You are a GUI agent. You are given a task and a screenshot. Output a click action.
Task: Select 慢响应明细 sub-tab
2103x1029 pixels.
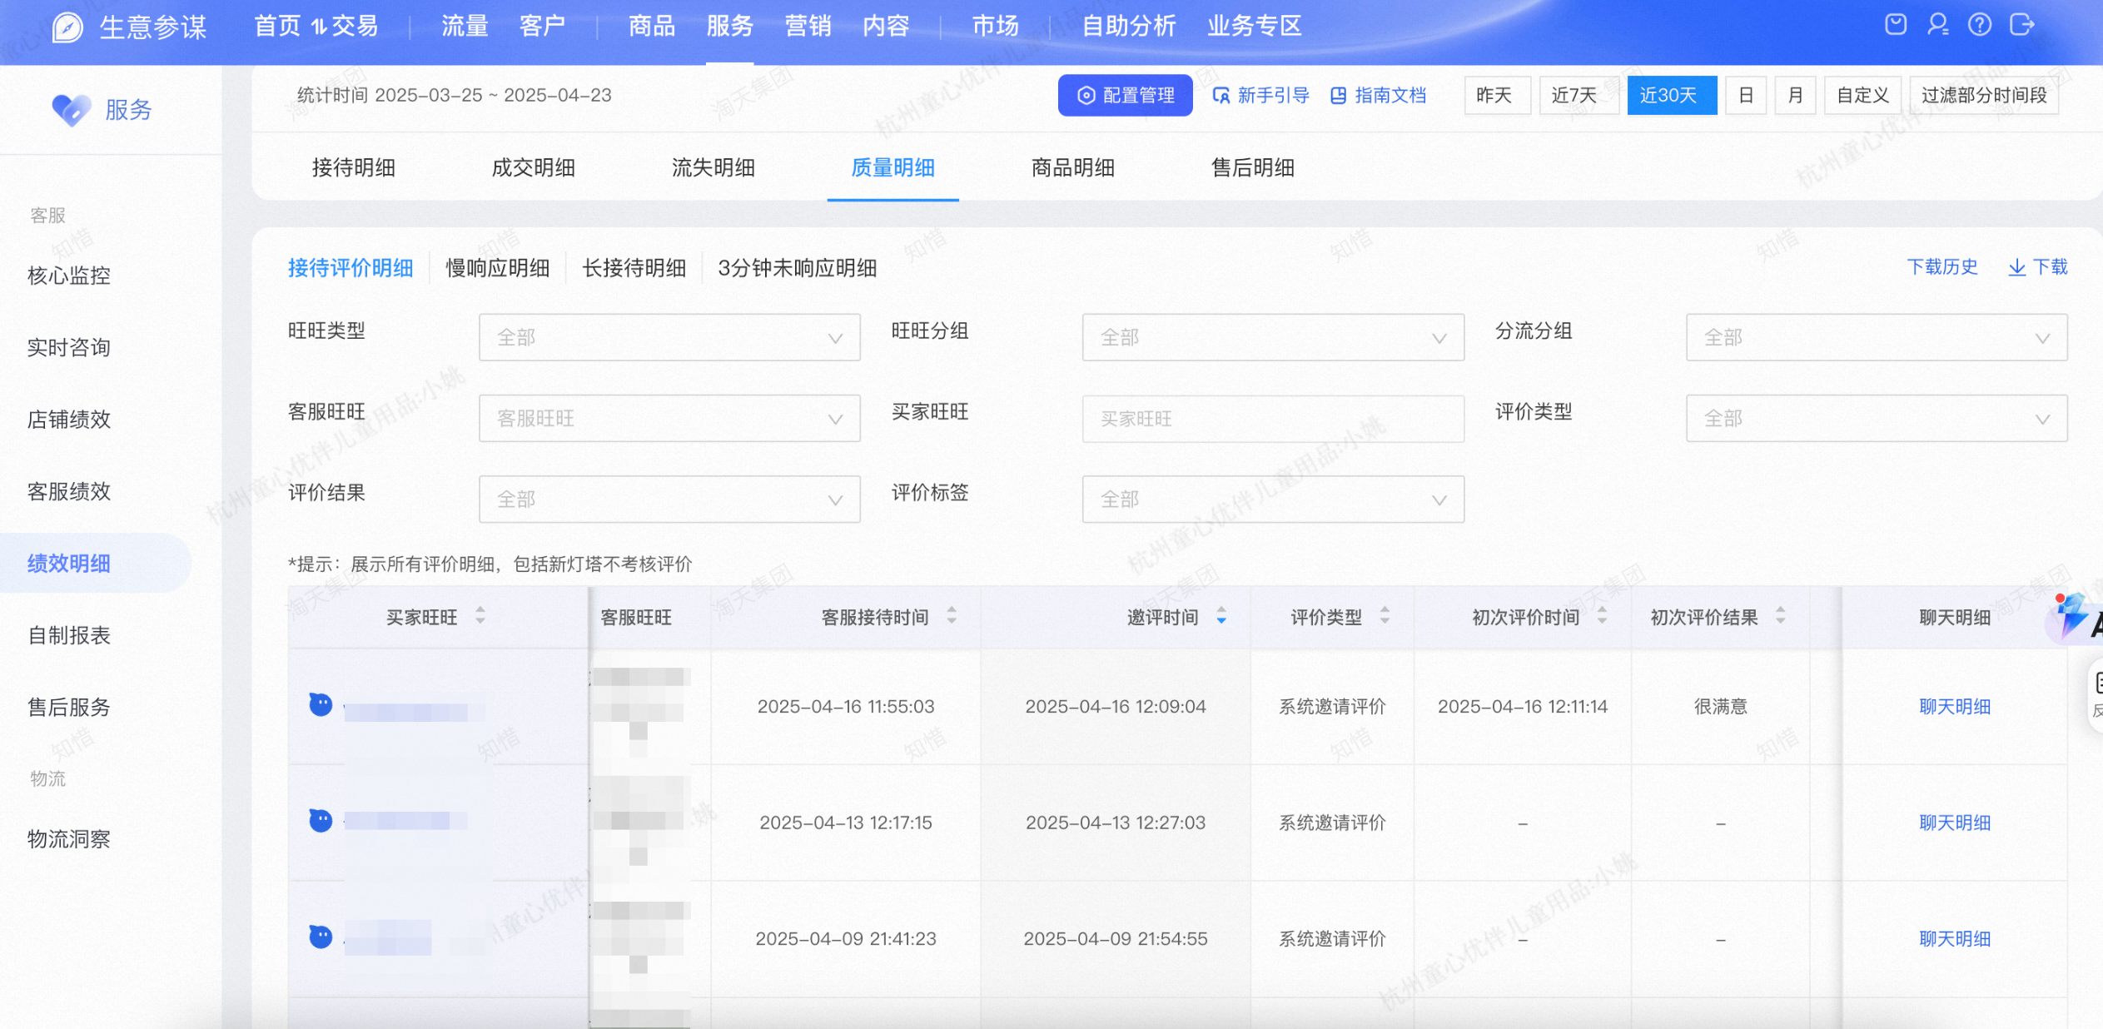pyautogui.click(x=498, y=268)
